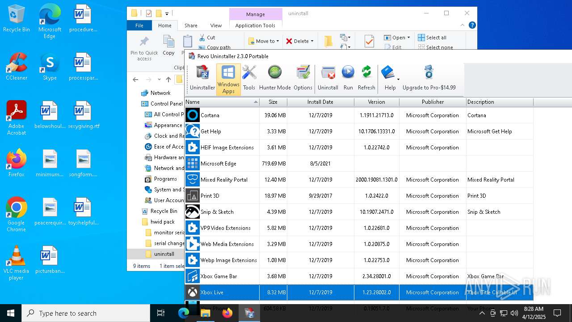572x322 pixels.
Task: Select the Web Media Extensions icon
Action: tap(193, 244)
